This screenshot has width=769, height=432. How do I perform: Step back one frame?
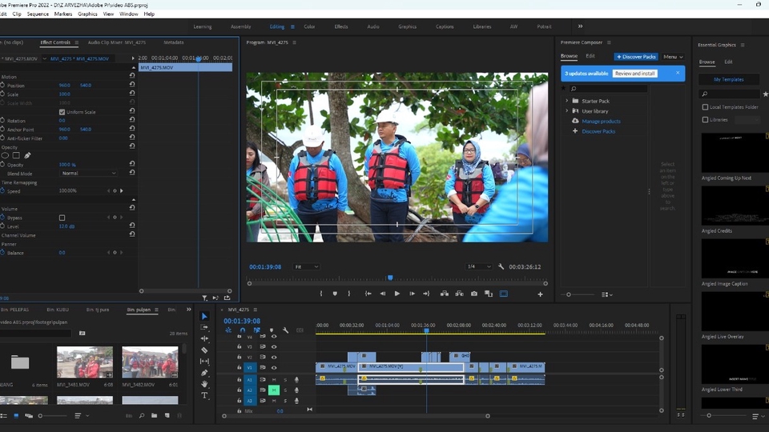(x=383, y=294)
